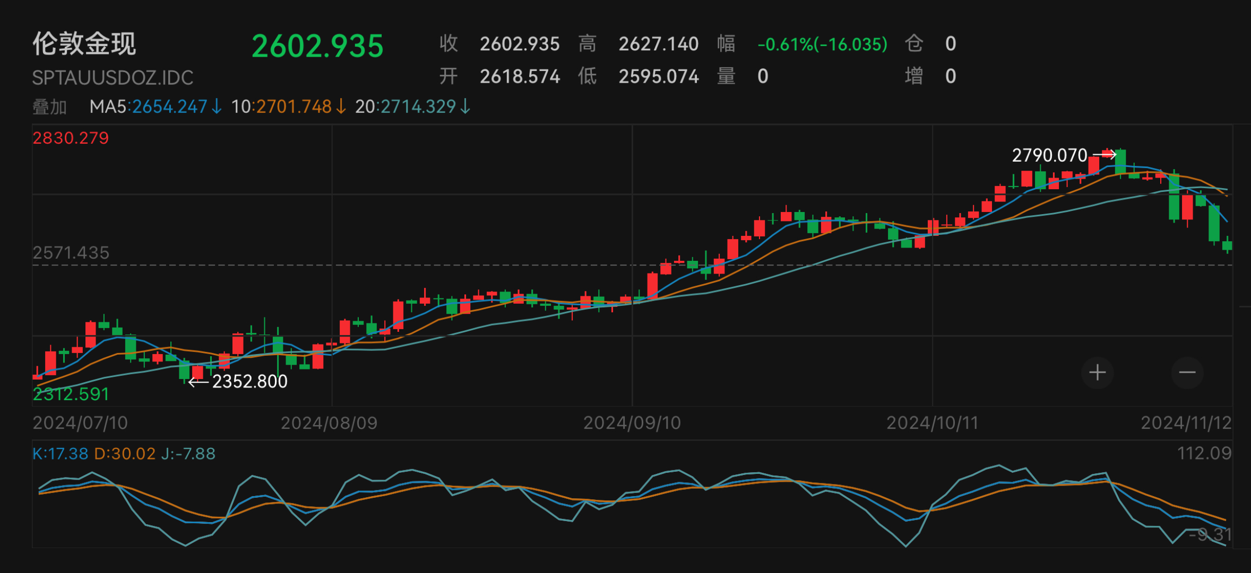Click the large 2602.935 current price
Viewport: 1251px width, 573px height.
tap(317, 46)
